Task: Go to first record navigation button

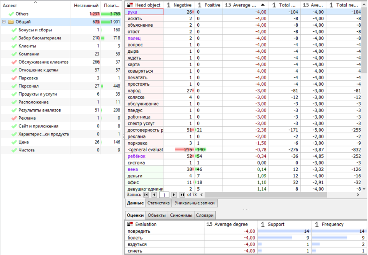Action: pos(146,195)
